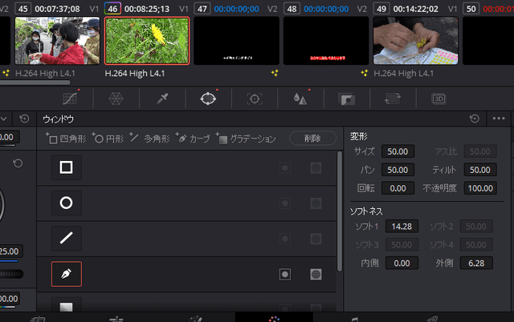Screen dimensions: 514x322
Task: Click clip number 46 badge
Action: (112, 9)
